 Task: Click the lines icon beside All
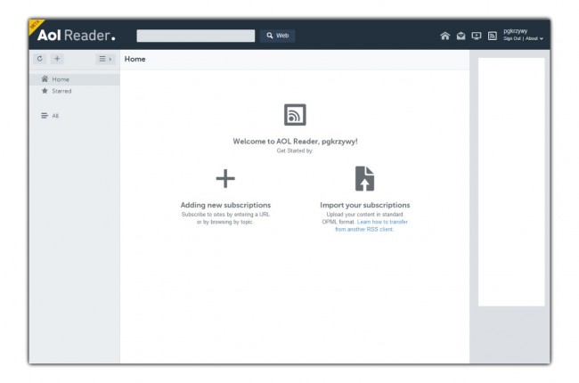coord(45,116)
